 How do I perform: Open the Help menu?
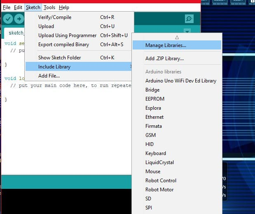click(64, 7)
